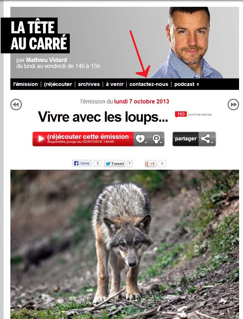Open the l'émission menu item
Viewport: 243px width, 319px height.
coord(26,84)
